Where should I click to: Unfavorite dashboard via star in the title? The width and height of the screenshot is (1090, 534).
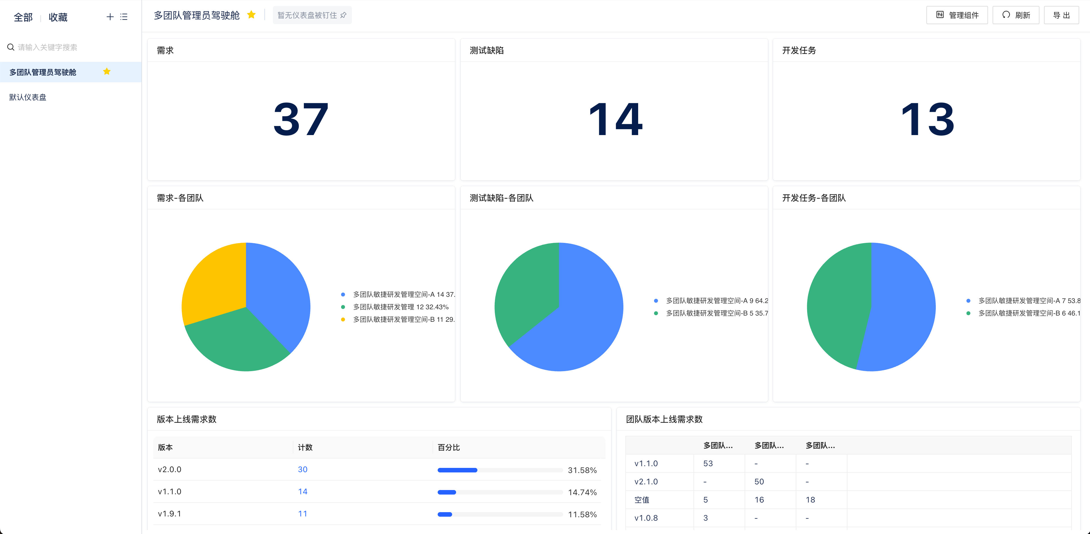coord(251,15)
